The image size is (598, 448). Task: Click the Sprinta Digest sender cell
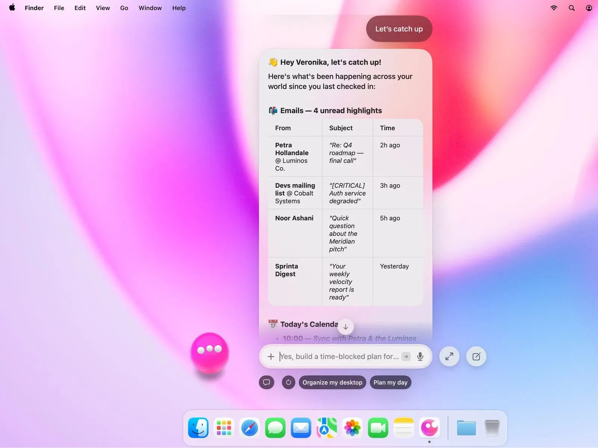click(295, 281)
